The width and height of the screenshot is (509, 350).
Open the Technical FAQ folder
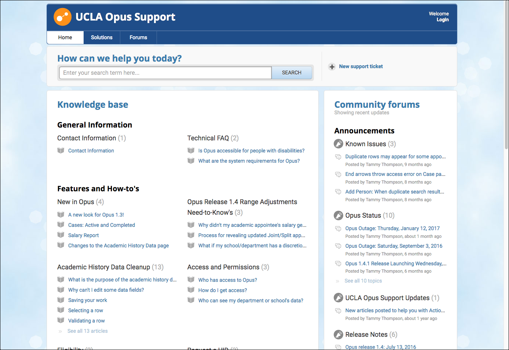[x=208, y=138]
